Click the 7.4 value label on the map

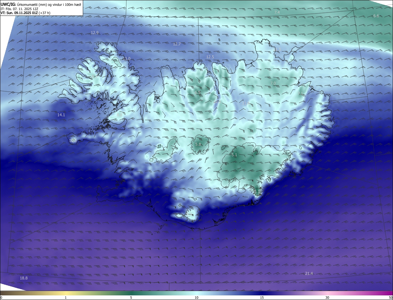point(277,12)
